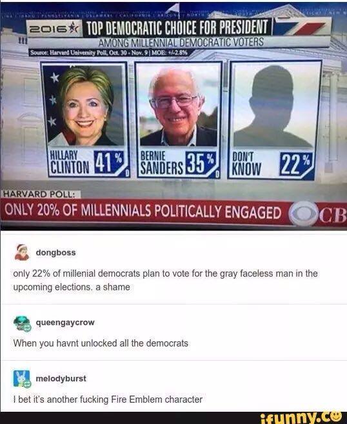Click dongboss's Santa hat avatar
The image size is (347, 424).
[22, 252]
